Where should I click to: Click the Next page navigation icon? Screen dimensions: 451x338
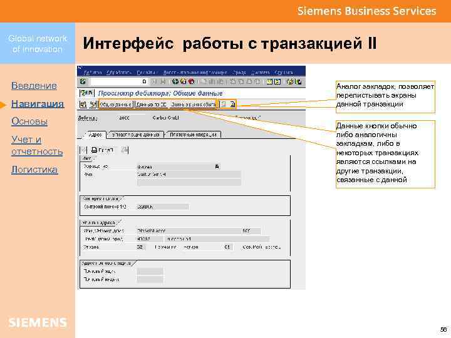point(249,81)
